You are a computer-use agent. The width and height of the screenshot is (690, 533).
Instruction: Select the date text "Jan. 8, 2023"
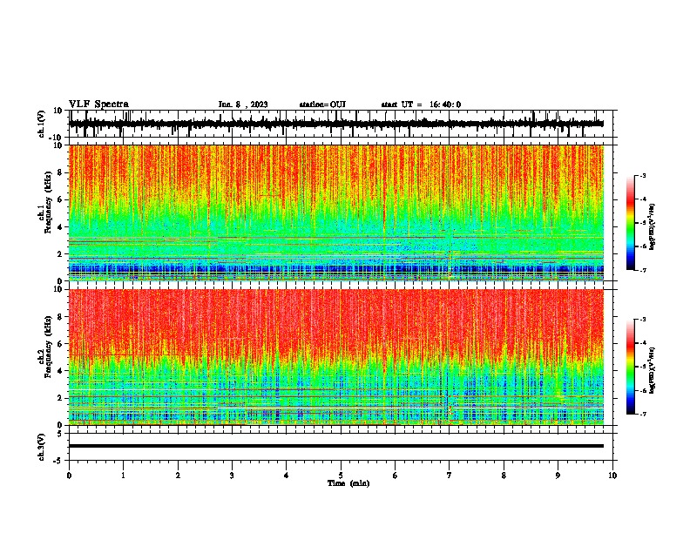click(x=243, y=105)
